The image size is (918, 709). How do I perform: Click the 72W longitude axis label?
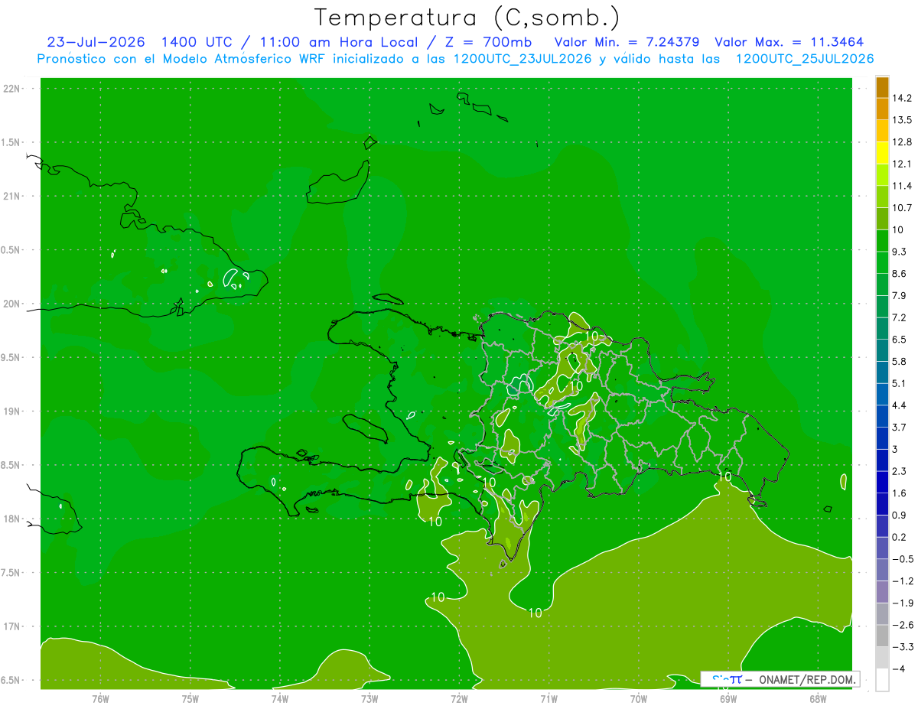pyautogui.click(x=459, y=698)
